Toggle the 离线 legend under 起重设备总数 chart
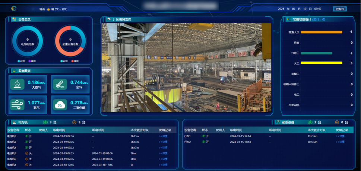This screenshot has width=361, height=171. coord(74,61)
